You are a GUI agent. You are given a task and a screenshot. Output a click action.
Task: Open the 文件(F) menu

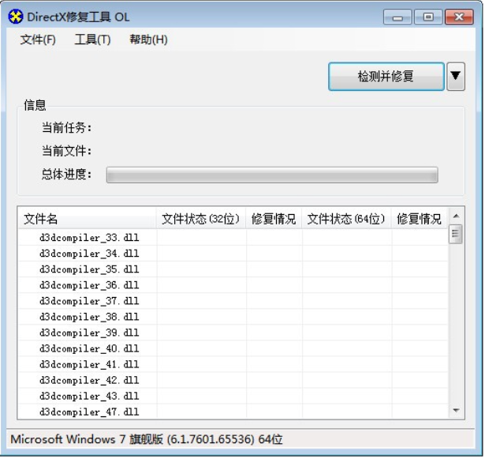tap(38, 40)
